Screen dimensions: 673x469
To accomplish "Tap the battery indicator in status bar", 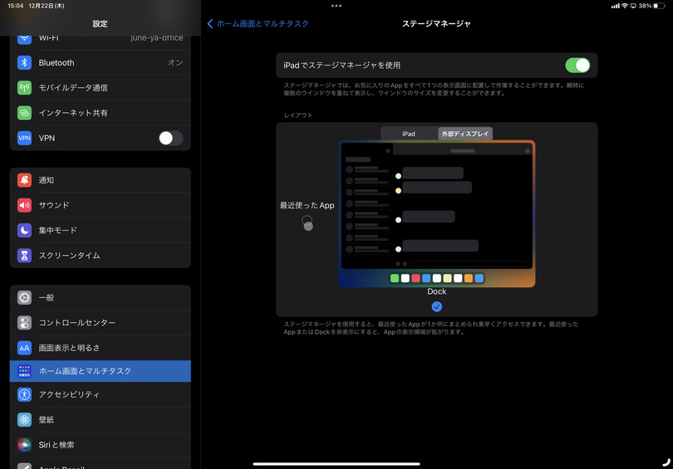I will click(659, 6).
